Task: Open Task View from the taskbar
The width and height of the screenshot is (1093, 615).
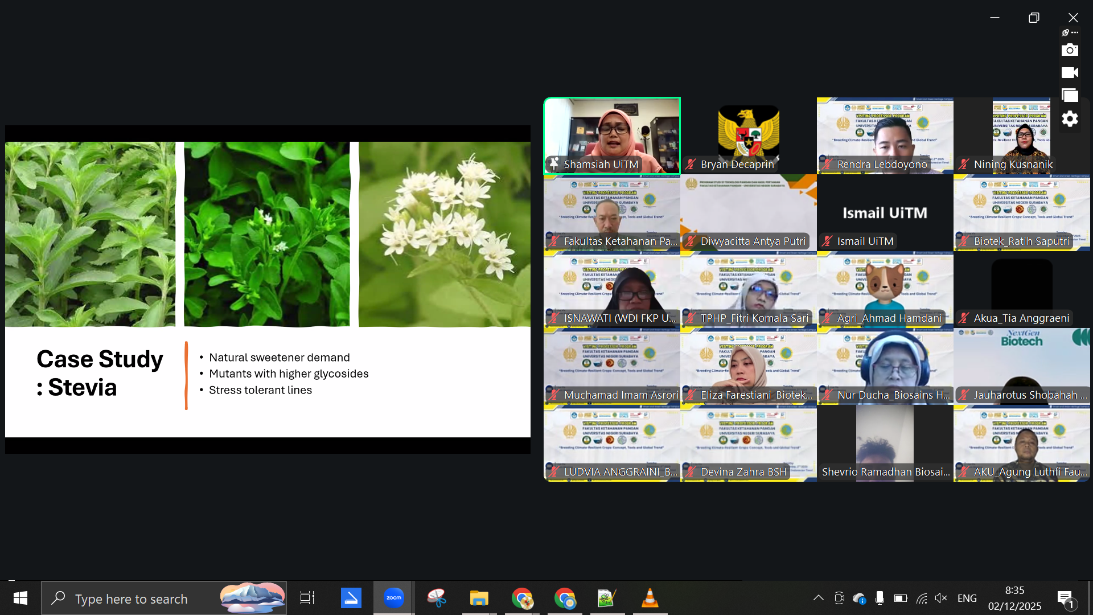Action: coord(307,598)
